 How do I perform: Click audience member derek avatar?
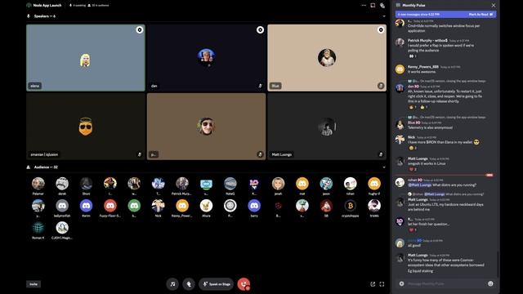pos(62,184)
